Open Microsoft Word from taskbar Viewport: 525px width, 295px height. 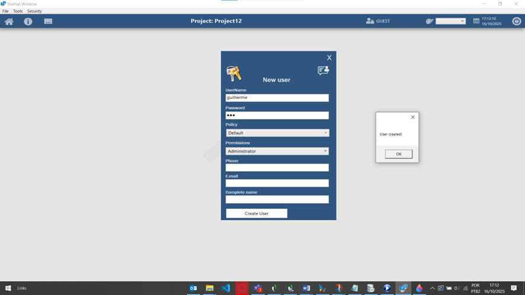[306, 288]
